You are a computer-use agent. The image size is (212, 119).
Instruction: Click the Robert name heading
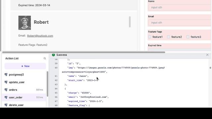(41, 22)
